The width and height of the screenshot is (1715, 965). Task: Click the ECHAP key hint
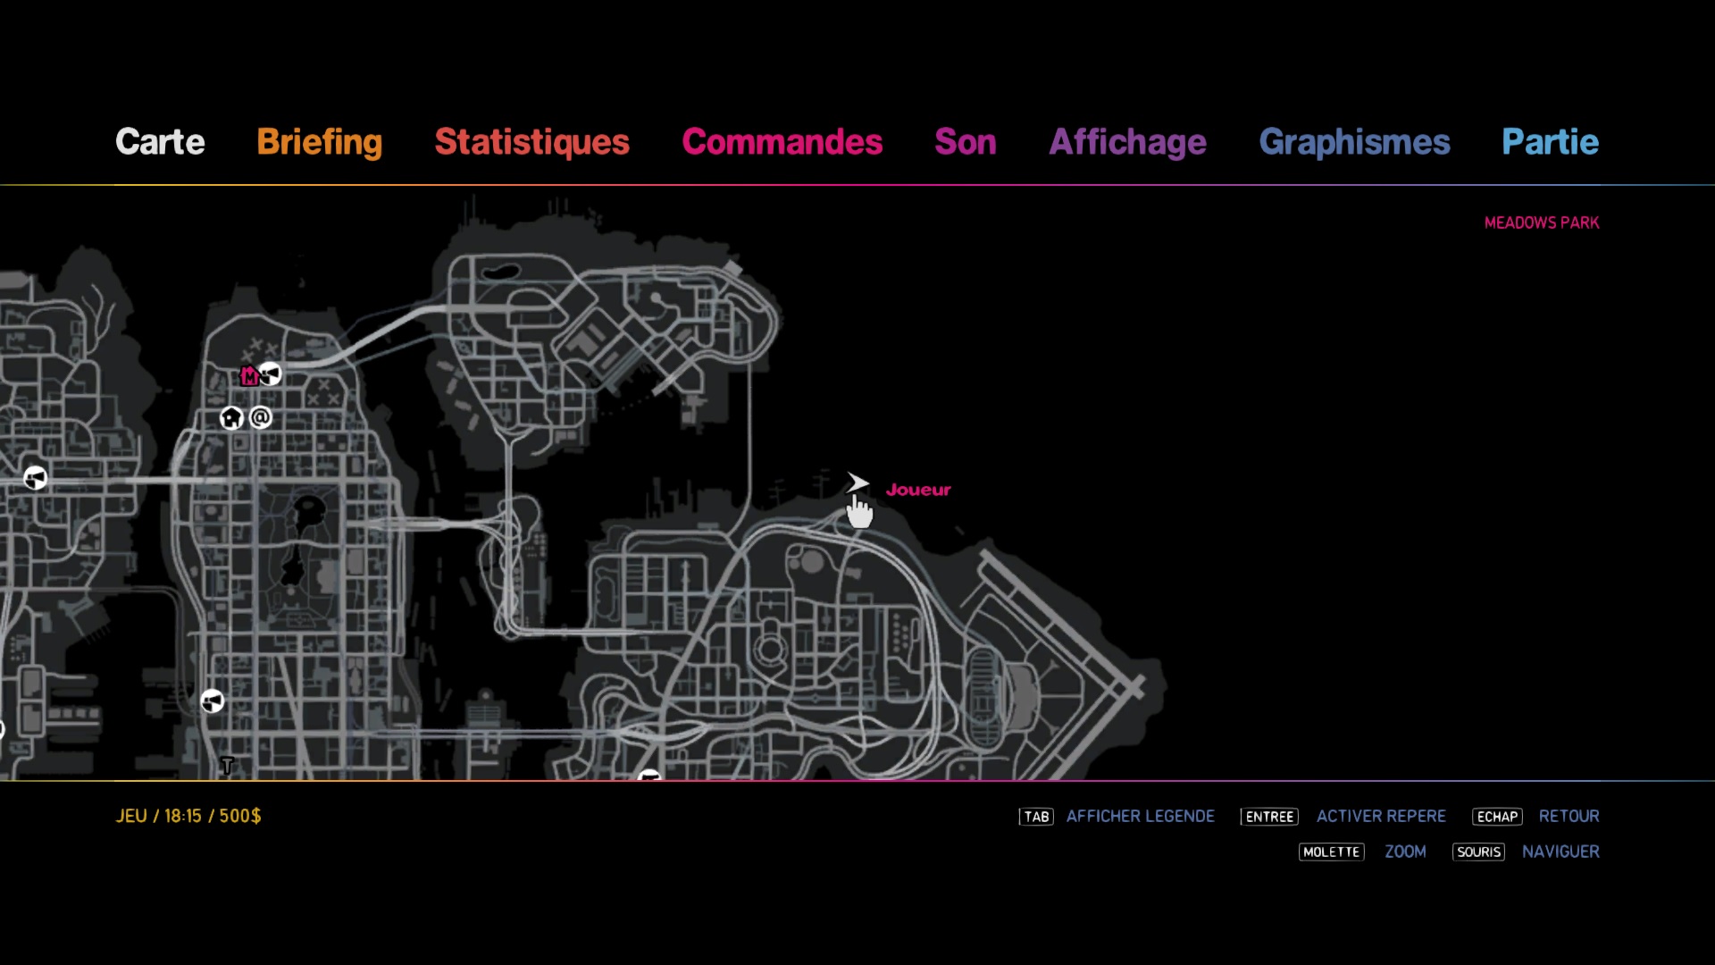pos(1497,817)
